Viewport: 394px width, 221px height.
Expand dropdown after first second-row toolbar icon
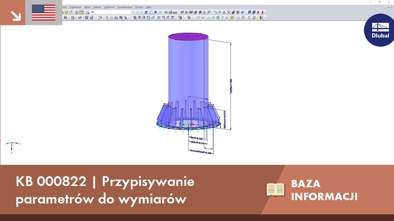coord(69,18)
